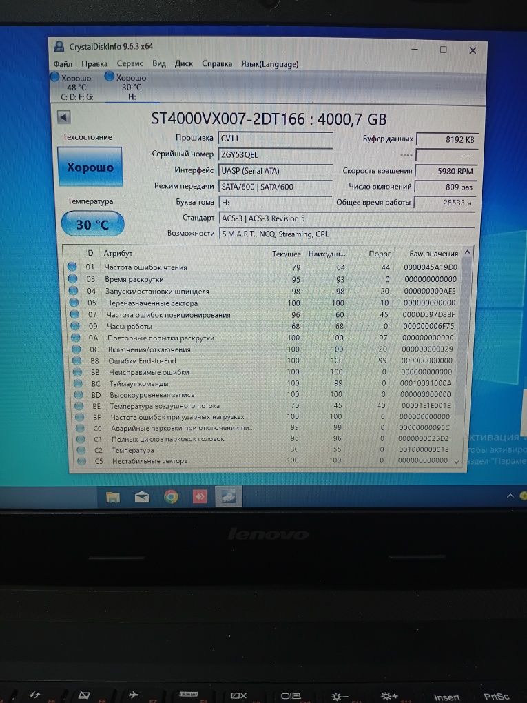Click the Порог column header
This screenshot has width=527, height=703.
[379, 254]
